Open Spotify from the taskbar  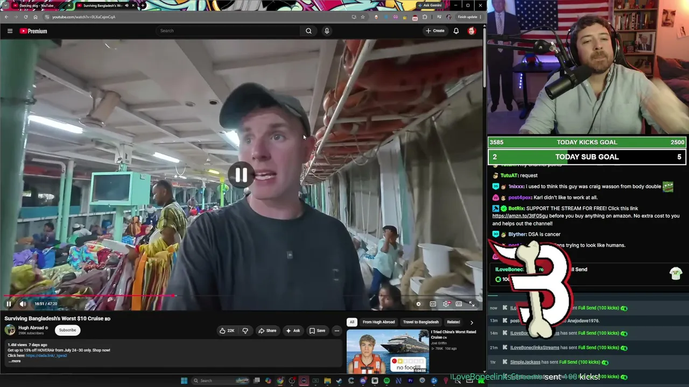(x=386, y=381)
